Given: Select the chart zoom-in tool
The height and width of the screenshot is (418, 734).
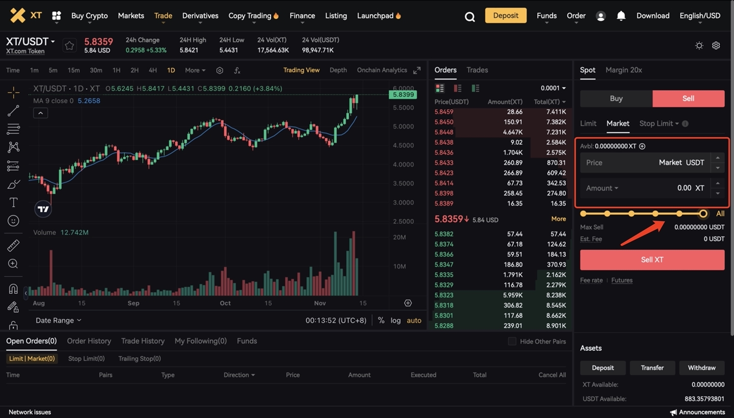Looking at the screenshot, I should [13, 264].
